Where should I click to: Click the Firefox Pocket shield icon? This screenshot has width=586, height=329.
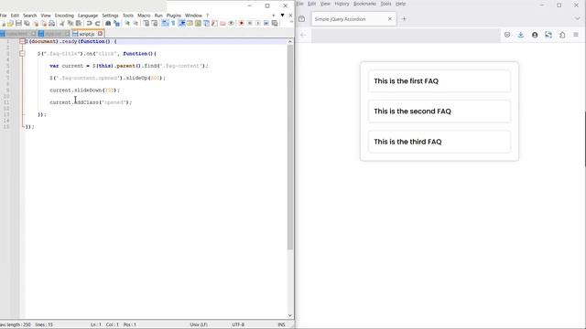coord(507,35)
